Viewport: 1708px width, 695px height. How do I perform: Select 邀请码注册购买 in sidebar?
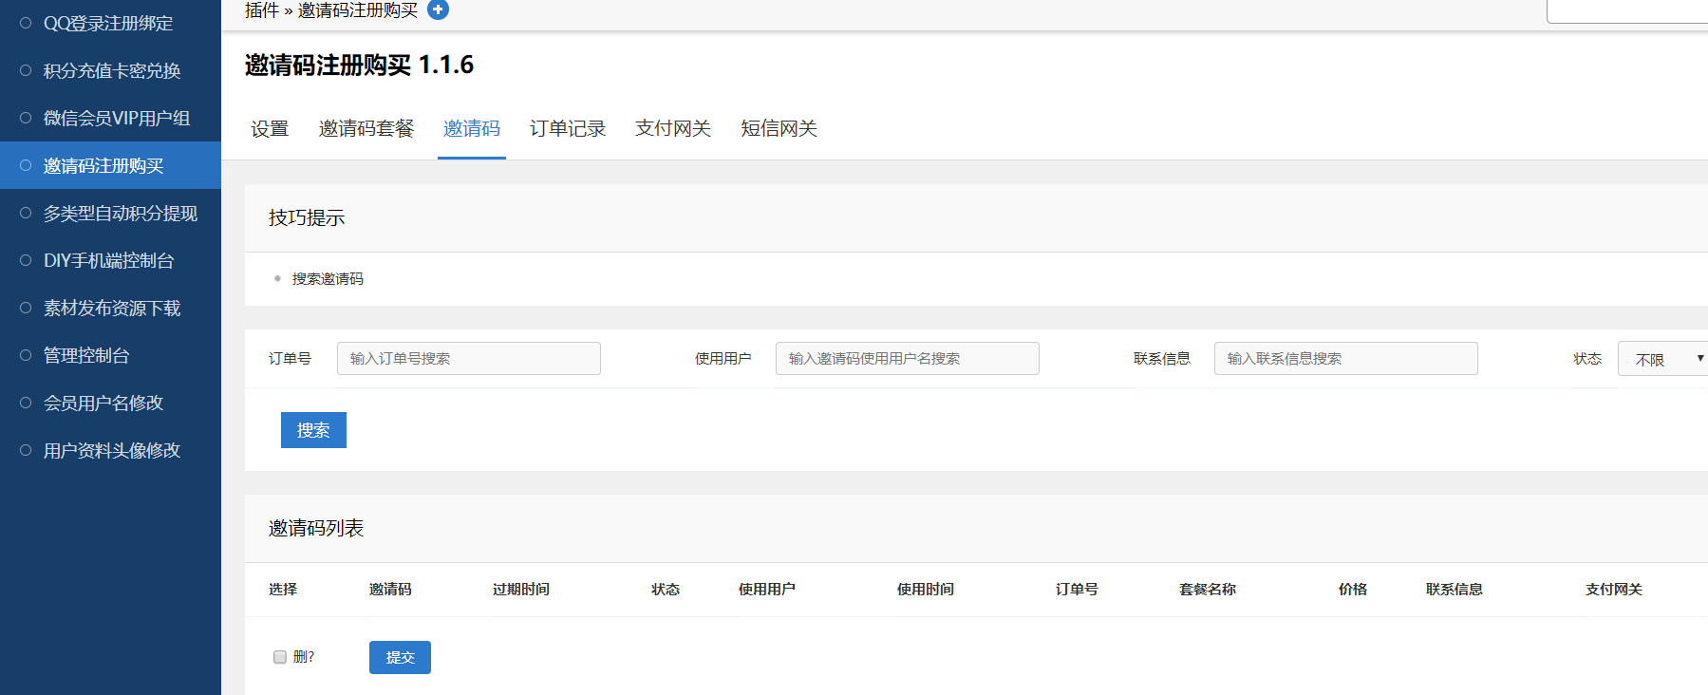tap(110, 165)
